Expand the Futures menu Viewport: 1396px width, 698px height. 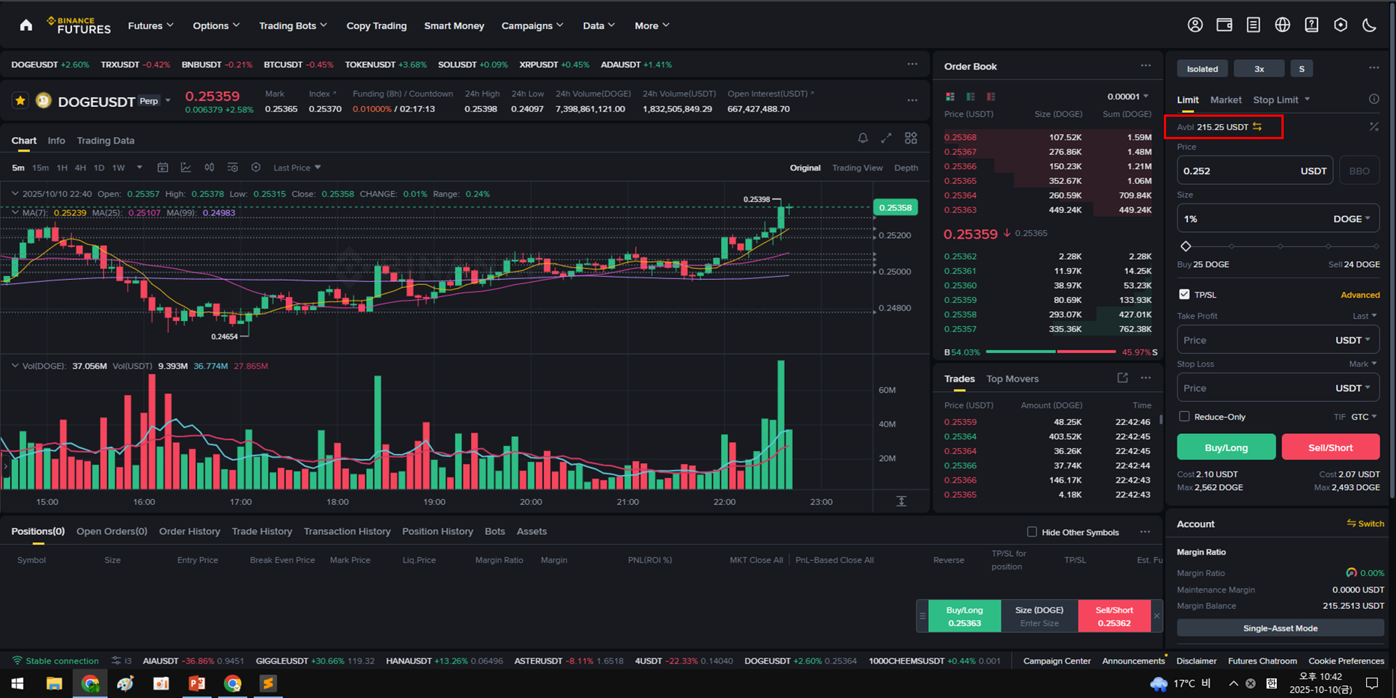click(x=151, y=25)
